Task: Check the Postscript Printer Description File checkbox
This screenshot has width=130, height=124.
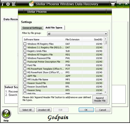Action: point(25,62)
